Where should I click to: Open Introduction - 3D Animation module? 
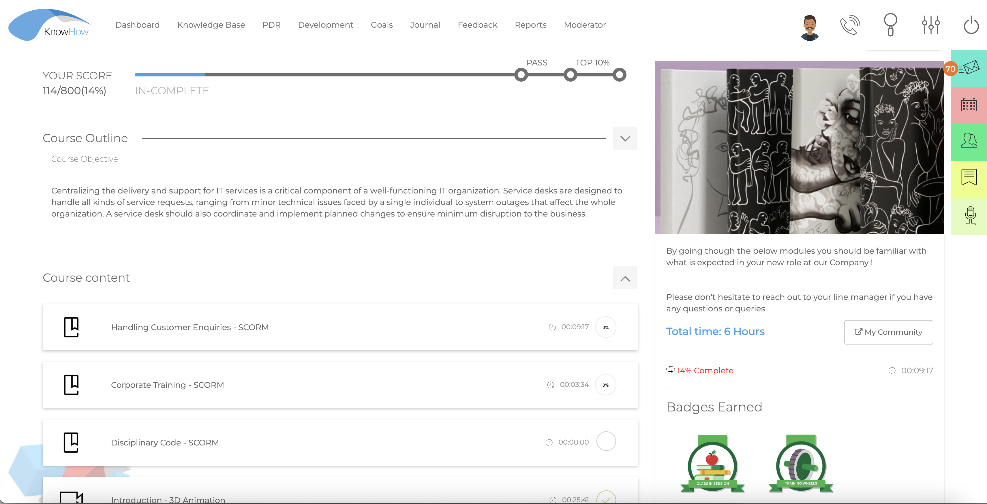pyautogui.click(x=340, y=491)
